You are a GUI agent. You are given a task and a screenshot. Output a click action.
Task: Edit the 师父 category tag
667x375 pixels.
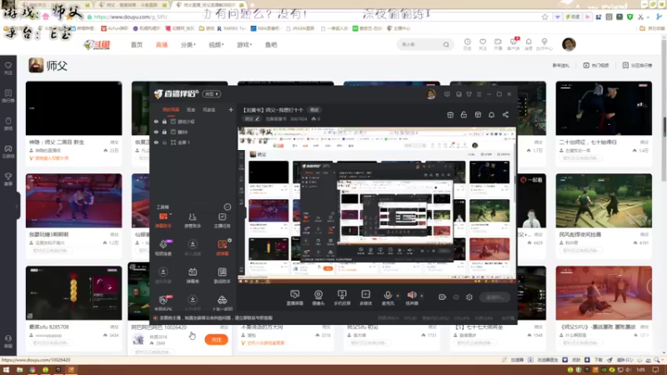(252, 119)
